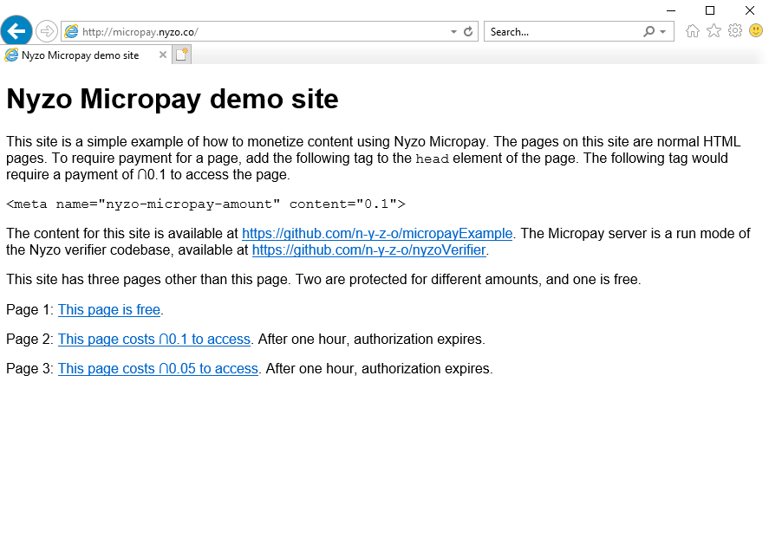The width and height of the screenshot is (769, 544).
Task: Expand the address bar autocomplete dropdown
Action: coord(453,32)
